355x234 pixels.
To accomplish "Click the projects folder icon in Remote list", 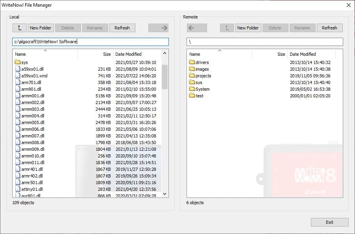I will click(192, 75).
